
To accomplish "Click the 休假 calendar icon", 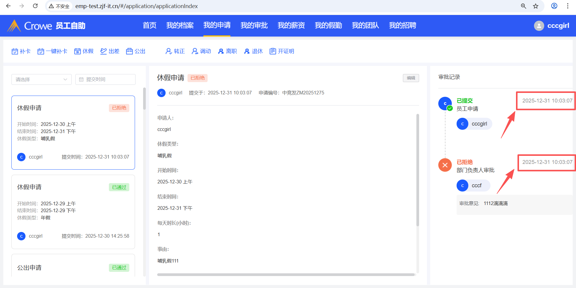I will click(77, 51).
